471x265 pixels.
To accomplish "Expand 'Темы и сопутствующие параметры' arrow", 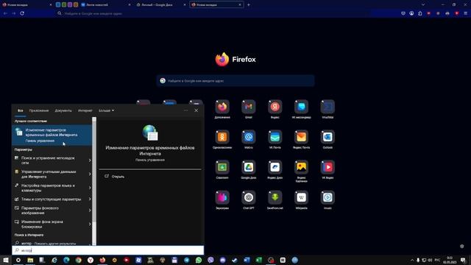I will (90, 199).
